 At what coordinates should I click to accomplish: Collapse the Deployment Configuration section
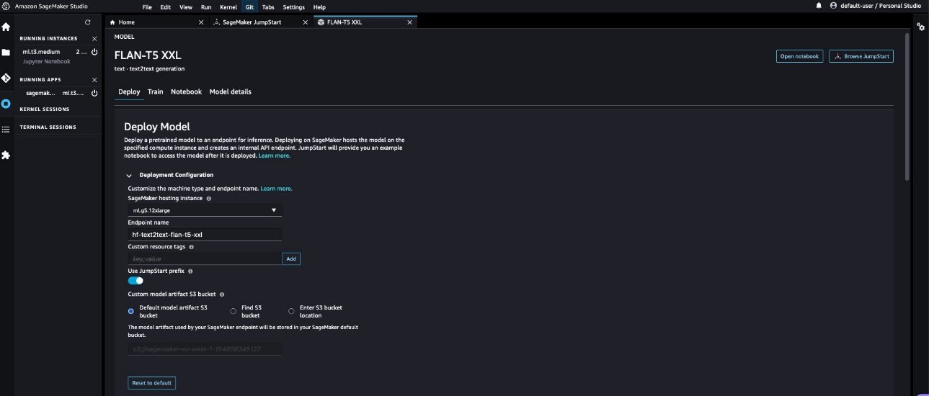click(129, 175)
